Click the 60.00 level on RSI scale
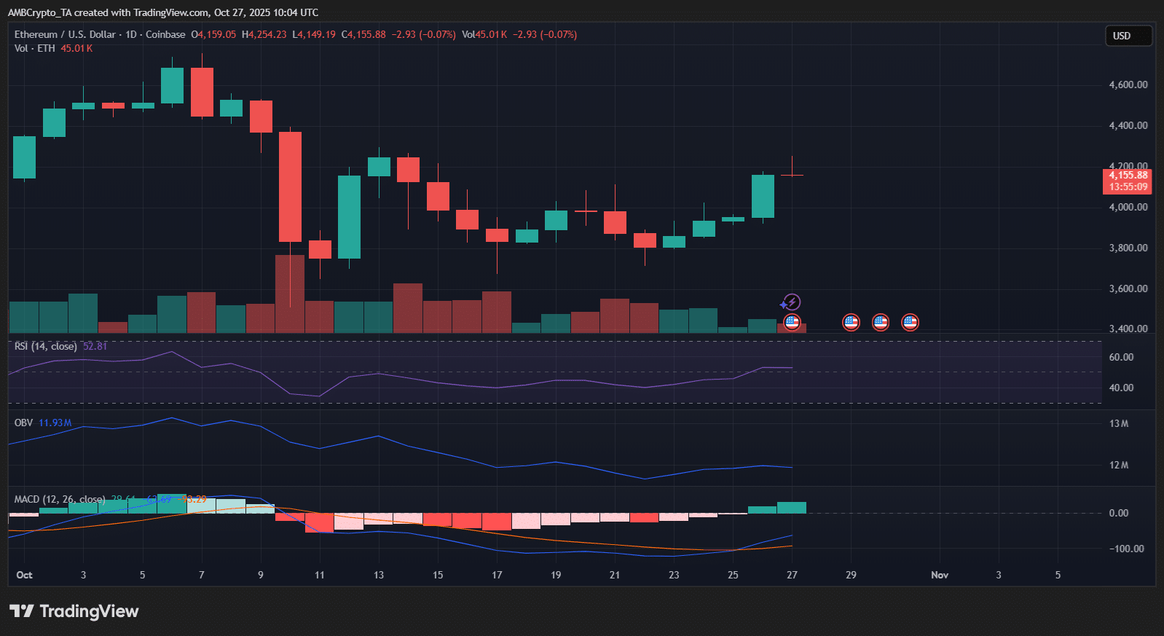This screenshot has height=636, width=1164. [1121, 357]
